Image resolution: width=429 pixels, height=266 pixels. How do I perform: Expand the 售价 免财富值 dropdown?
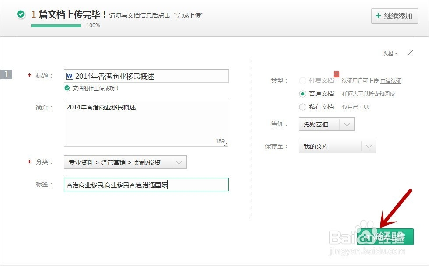click(347, 124)
